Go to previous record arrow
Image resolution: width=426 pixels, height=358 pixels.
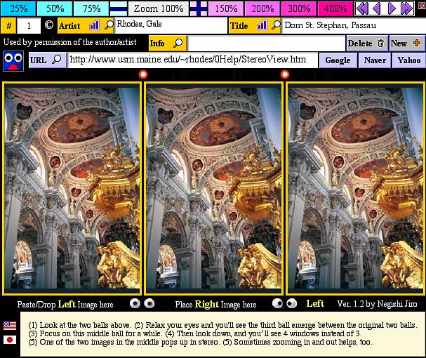(377, 8)
